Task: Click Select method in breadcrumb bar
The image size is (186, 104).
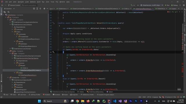Action: point(110,92)
